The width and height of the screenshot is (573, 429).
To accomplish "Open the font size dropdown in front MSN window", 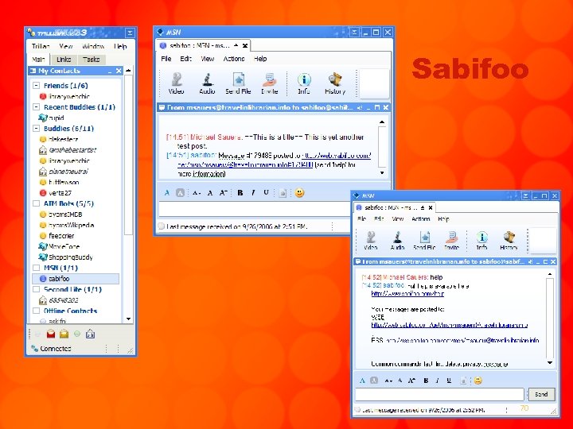I will pos(388,381).
